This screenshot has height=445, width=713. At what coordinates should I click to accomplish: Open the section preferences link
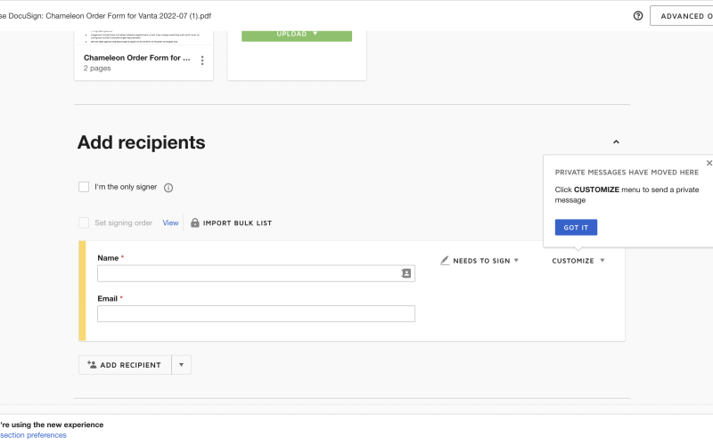33,435
